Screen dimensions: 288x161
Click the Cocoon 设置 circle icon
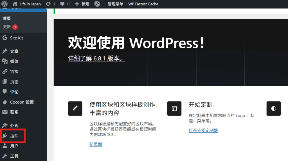point(5,102)
